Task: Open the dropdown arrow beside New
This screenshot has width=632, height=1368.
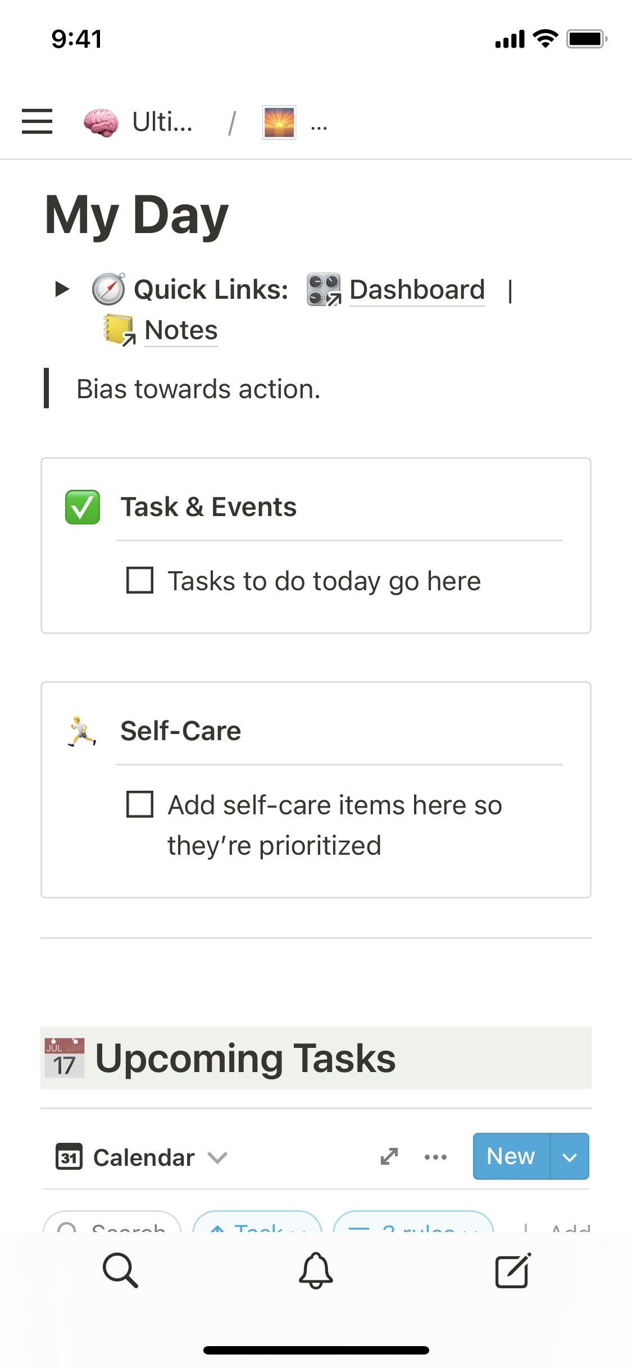Action: click(x=570, y=1157)
